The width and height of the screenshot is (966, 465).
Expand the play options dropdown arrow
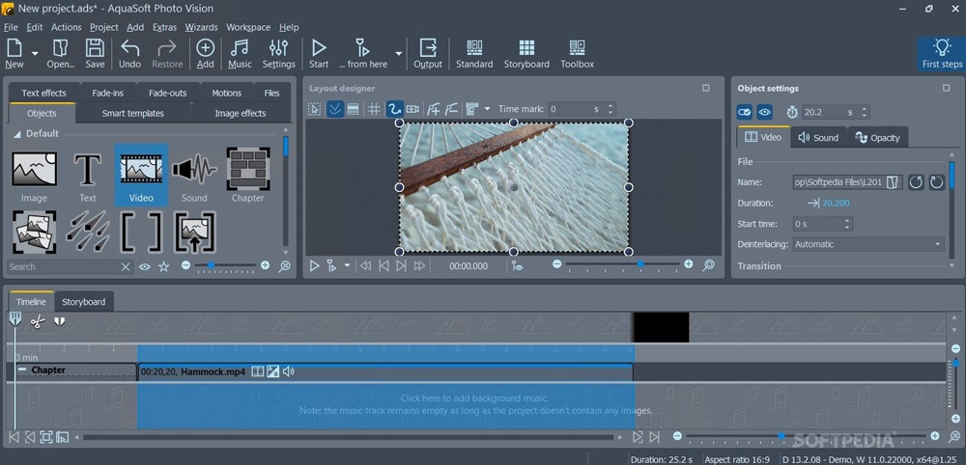point(399,54)
